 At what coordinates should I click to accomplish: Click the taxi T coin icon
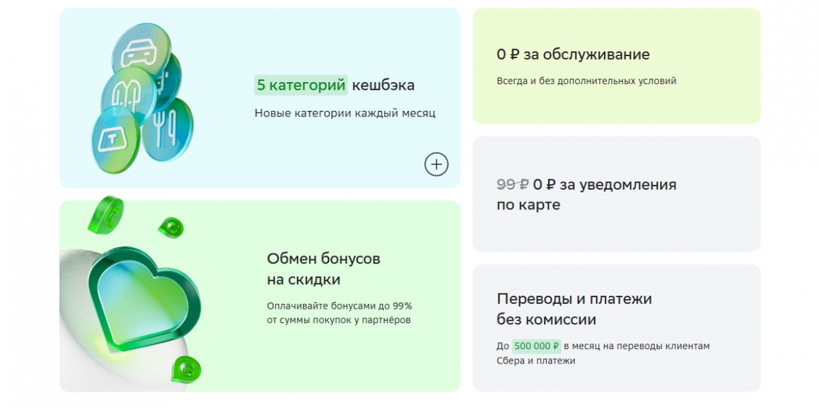pos(114,142)
